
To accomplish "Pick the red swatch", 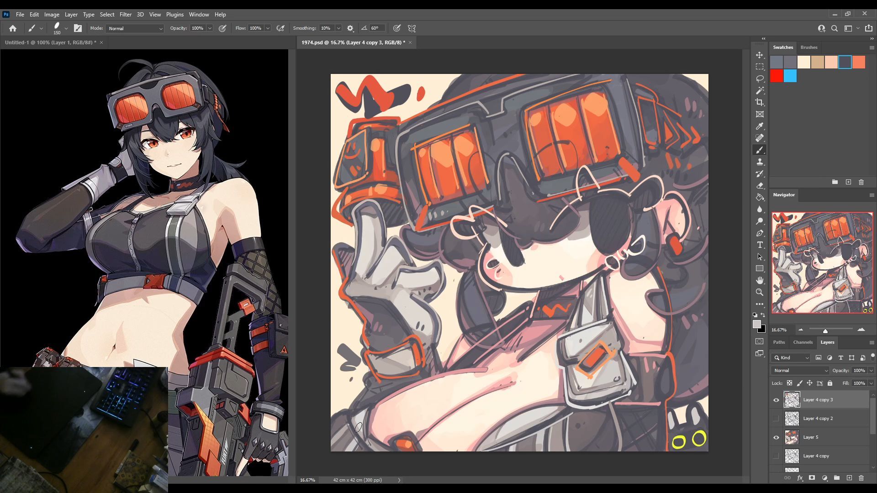I will tap(777, 76).
